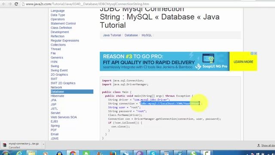Click the LEARN MORE button on the ad

tap(243, 62)
